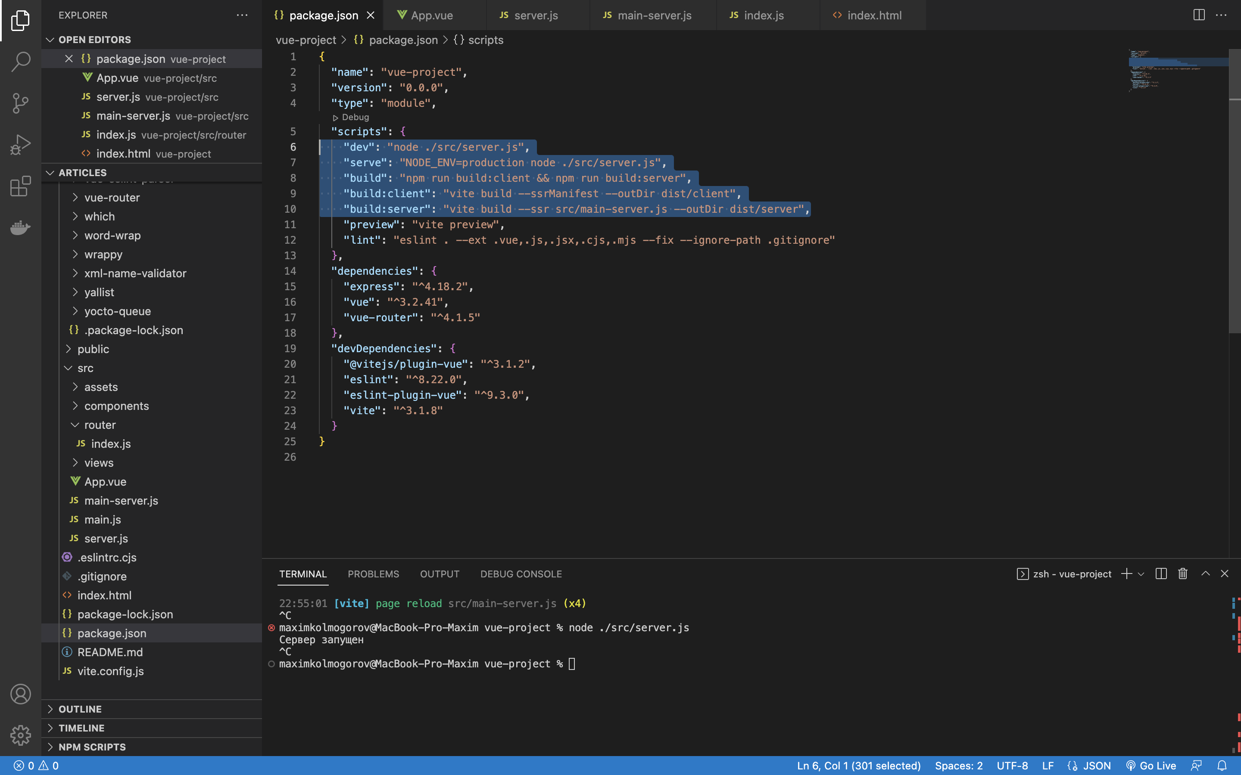The width and height of the screenshot is (1241, 775).
Task: Expand the views folder
Action: point(151,463)
